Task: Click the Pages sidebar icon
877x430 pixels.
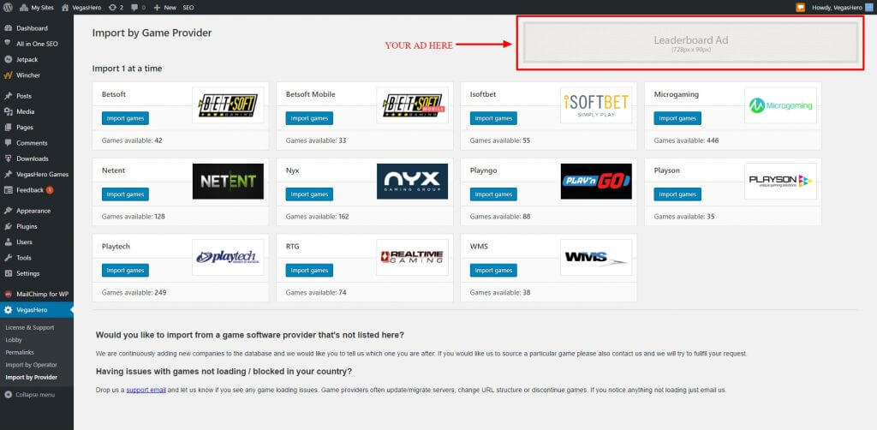Action: click(8, 128)
